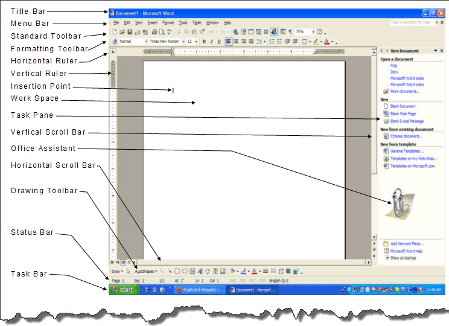Toggle Center paragraph alignment
The height and width of the screenshot is (326, 449).
click(x=236, y=42)
